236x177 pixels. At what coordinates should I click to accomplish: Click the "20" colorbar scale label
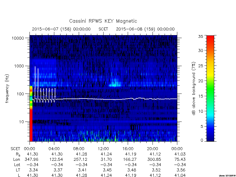tap(201, 81)
